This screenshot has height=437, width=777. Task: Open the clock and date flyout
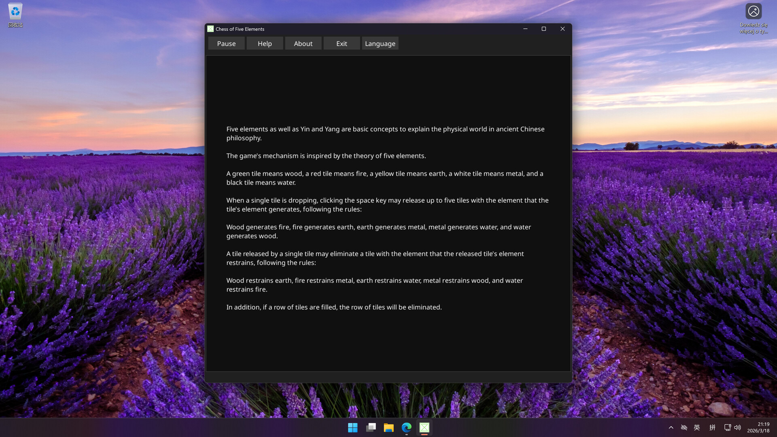[x=758, y=428]
